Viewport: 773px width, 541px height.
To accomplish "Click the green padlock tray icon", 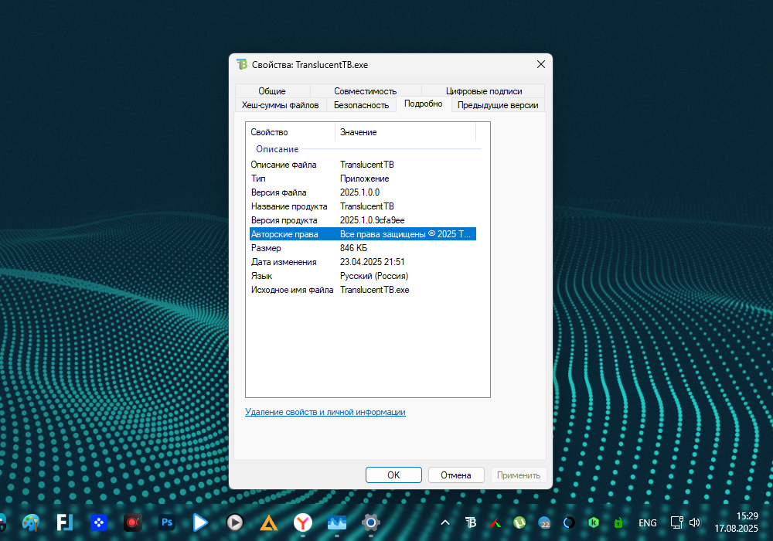I will pos(618,522).
